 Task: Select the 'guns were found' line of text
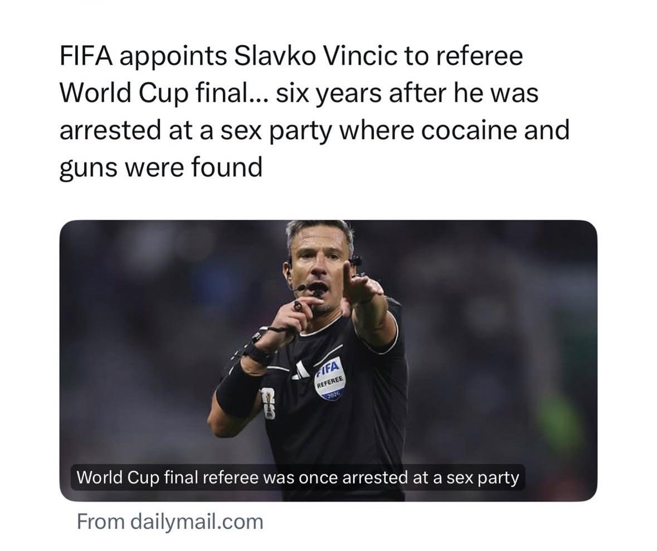[x=161, y=167]
